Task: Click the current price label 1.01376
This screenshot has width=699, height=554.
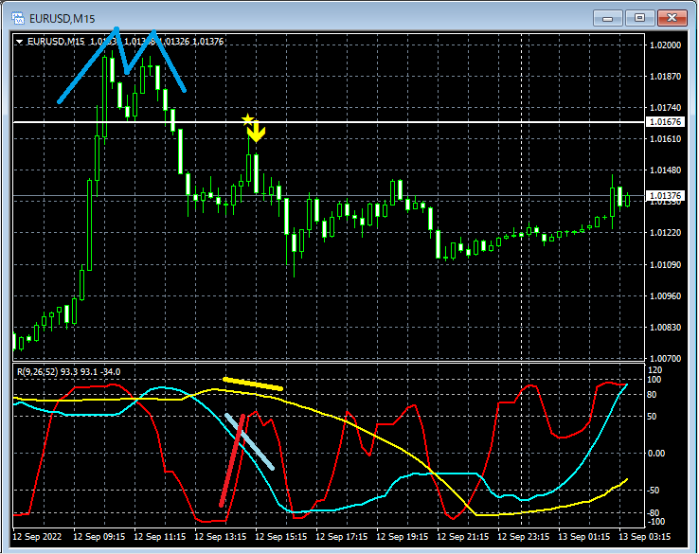Action: pyautogui.click(x=665, y=196)
